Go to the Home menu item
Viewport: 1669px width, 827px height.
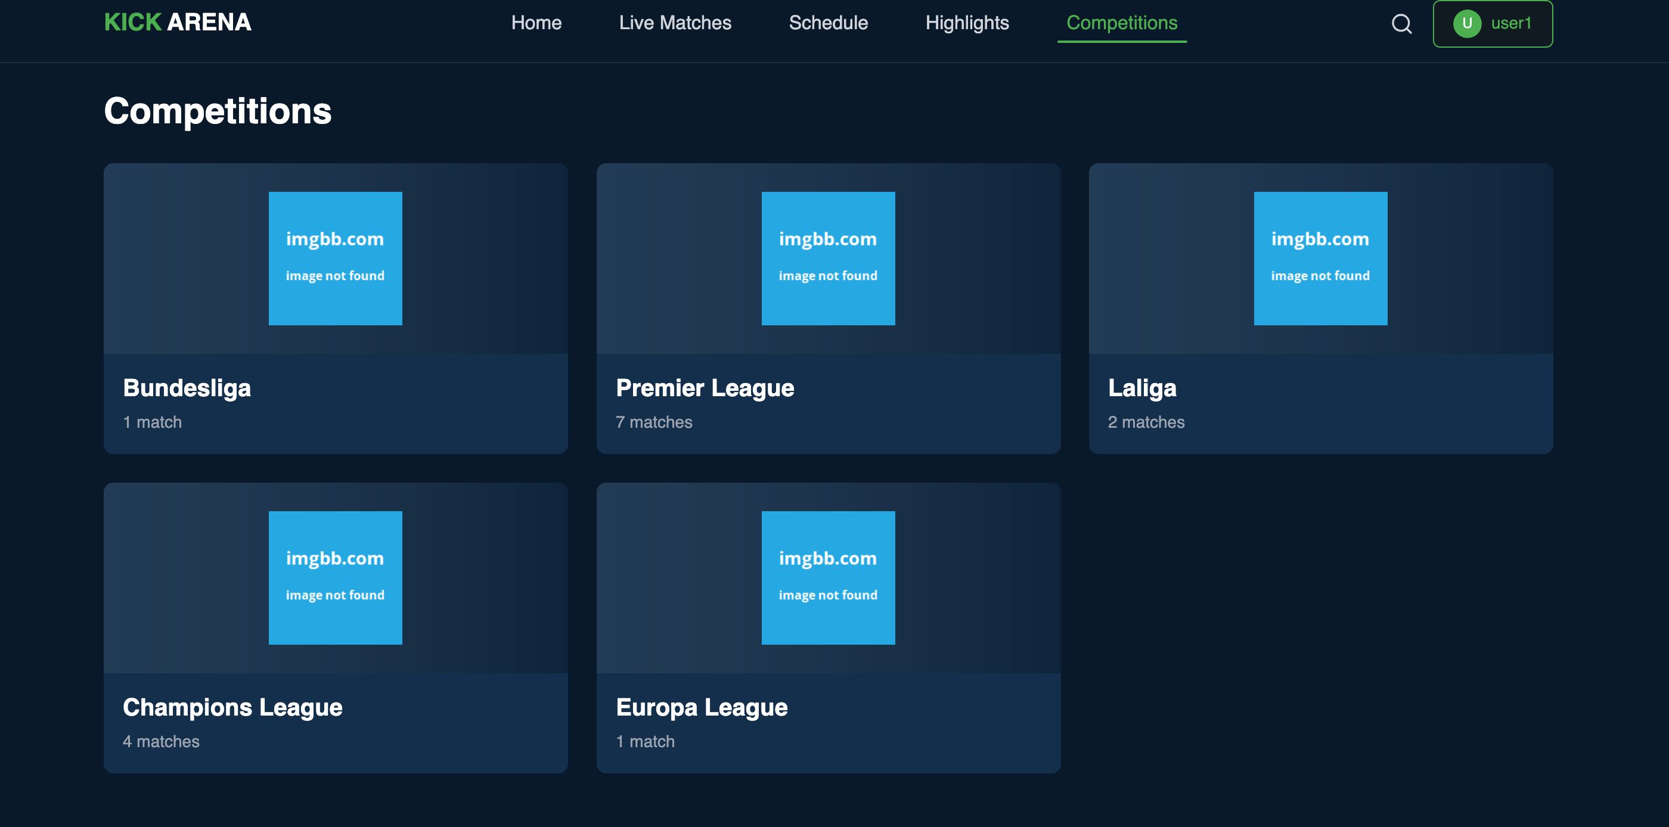coord(536,23)
